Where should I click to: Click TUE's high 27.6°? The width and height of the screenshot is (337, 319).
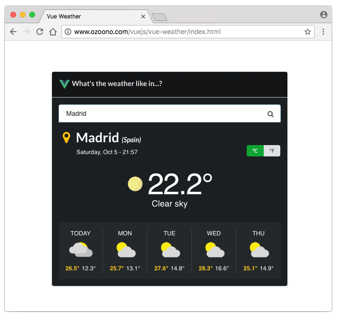[x=161, y=268]
